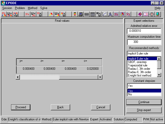The height and width of the screenshot is (124, 165).
Task: Select Implicit Euler rule in methods list
Action: pos(142,59)
